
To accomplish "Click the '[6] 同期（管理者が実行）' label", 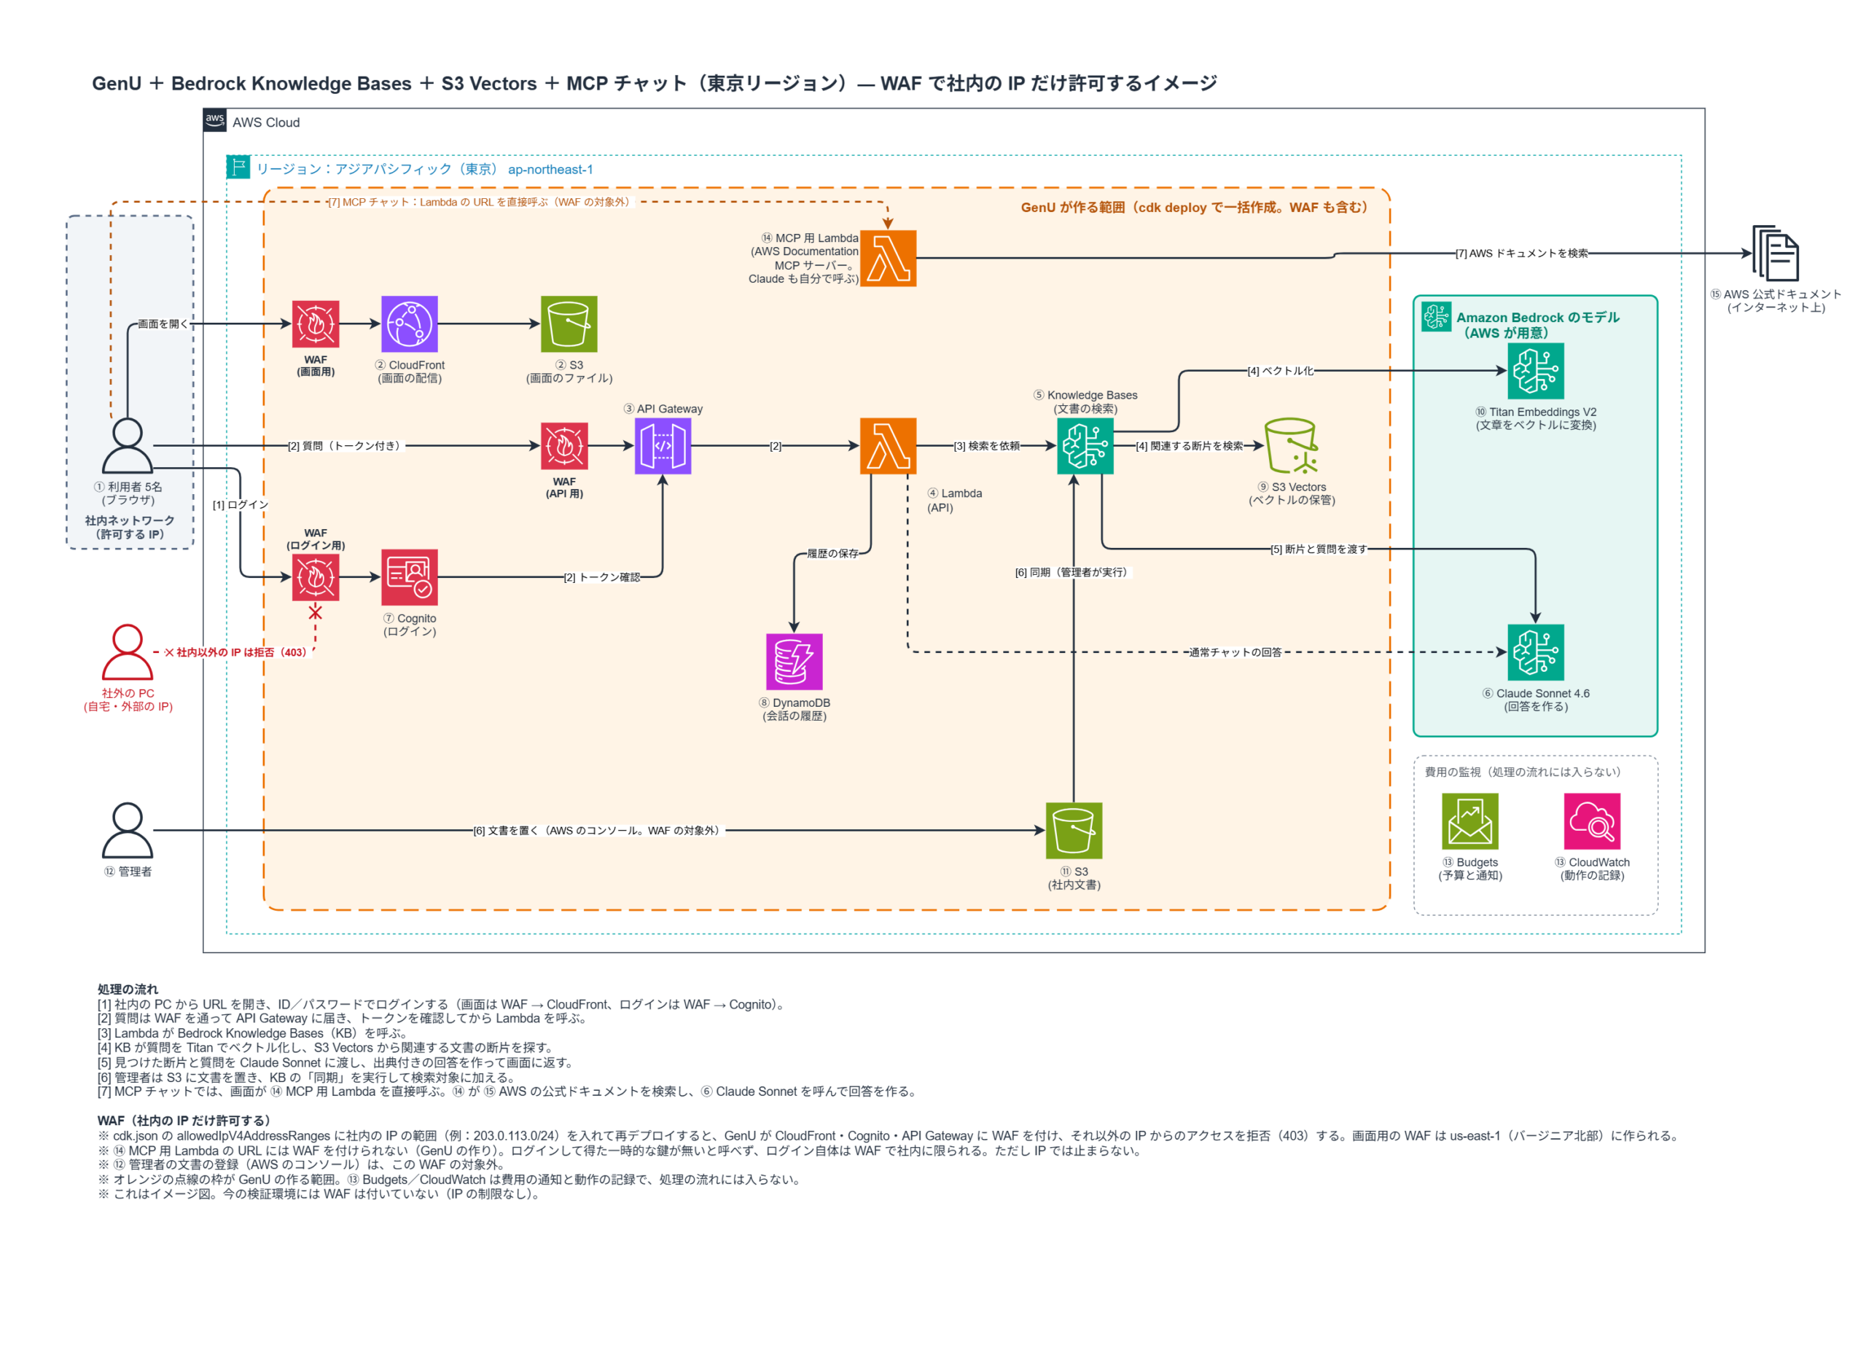I will click(x=1074, y=572).
